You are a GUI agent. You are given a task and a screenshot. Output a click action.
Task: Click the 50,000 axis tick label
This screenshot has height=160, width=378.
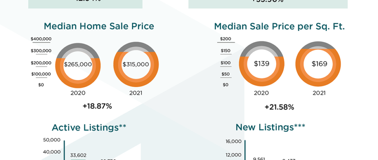(x=52, y=140)
